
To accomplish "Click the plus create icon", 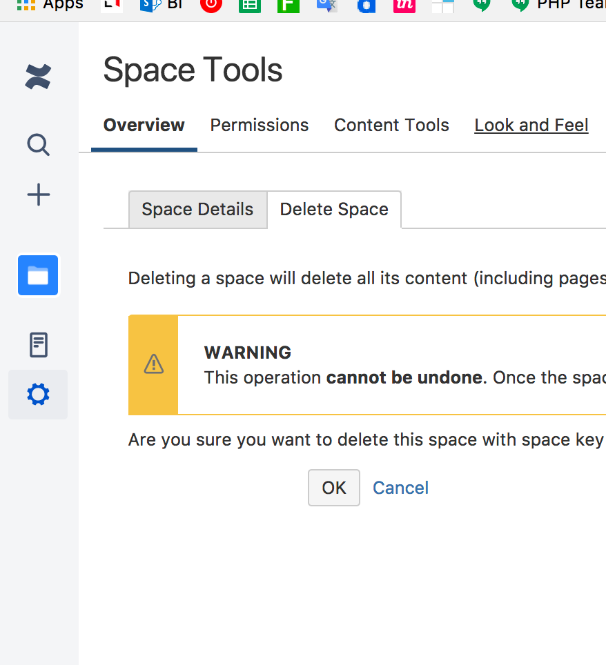I will [x=38, y=195].
